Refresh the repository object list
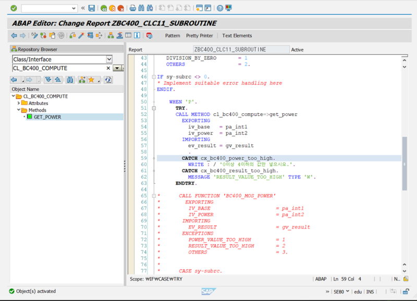 pyautogui.click(x=108, y=79)
